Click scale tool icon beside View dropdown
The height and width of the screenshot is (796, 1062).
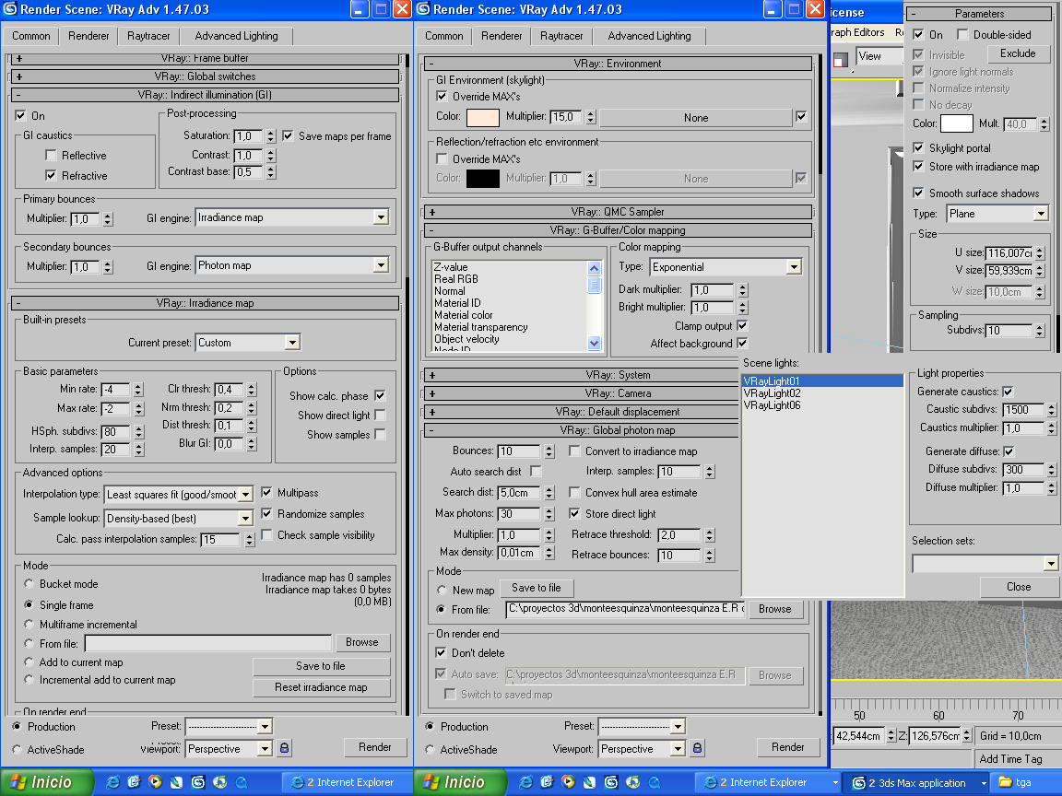[841, 60]
